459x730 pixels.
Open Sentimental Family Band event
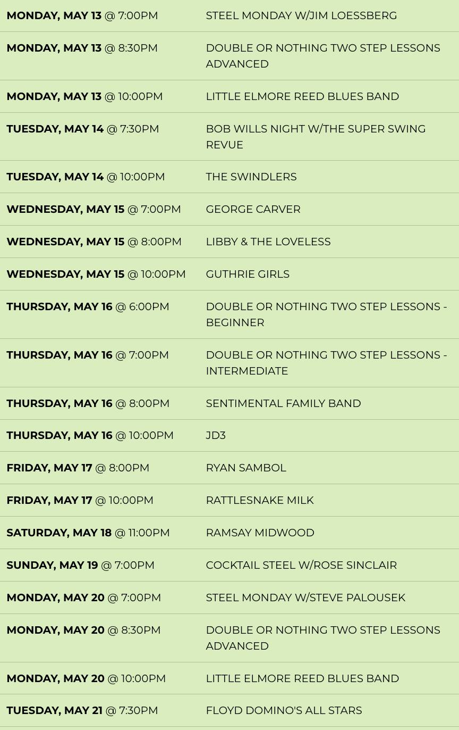tap(283, 403)
